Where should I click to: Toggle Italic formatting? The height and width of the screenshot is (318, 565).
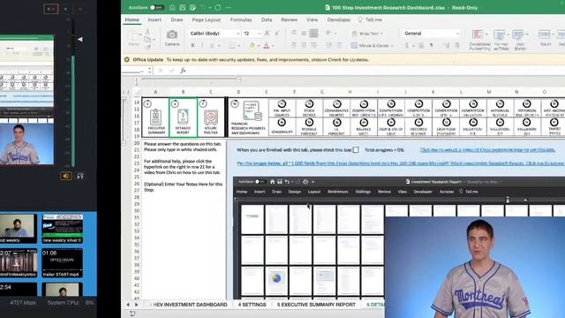[x=202, y=46]
